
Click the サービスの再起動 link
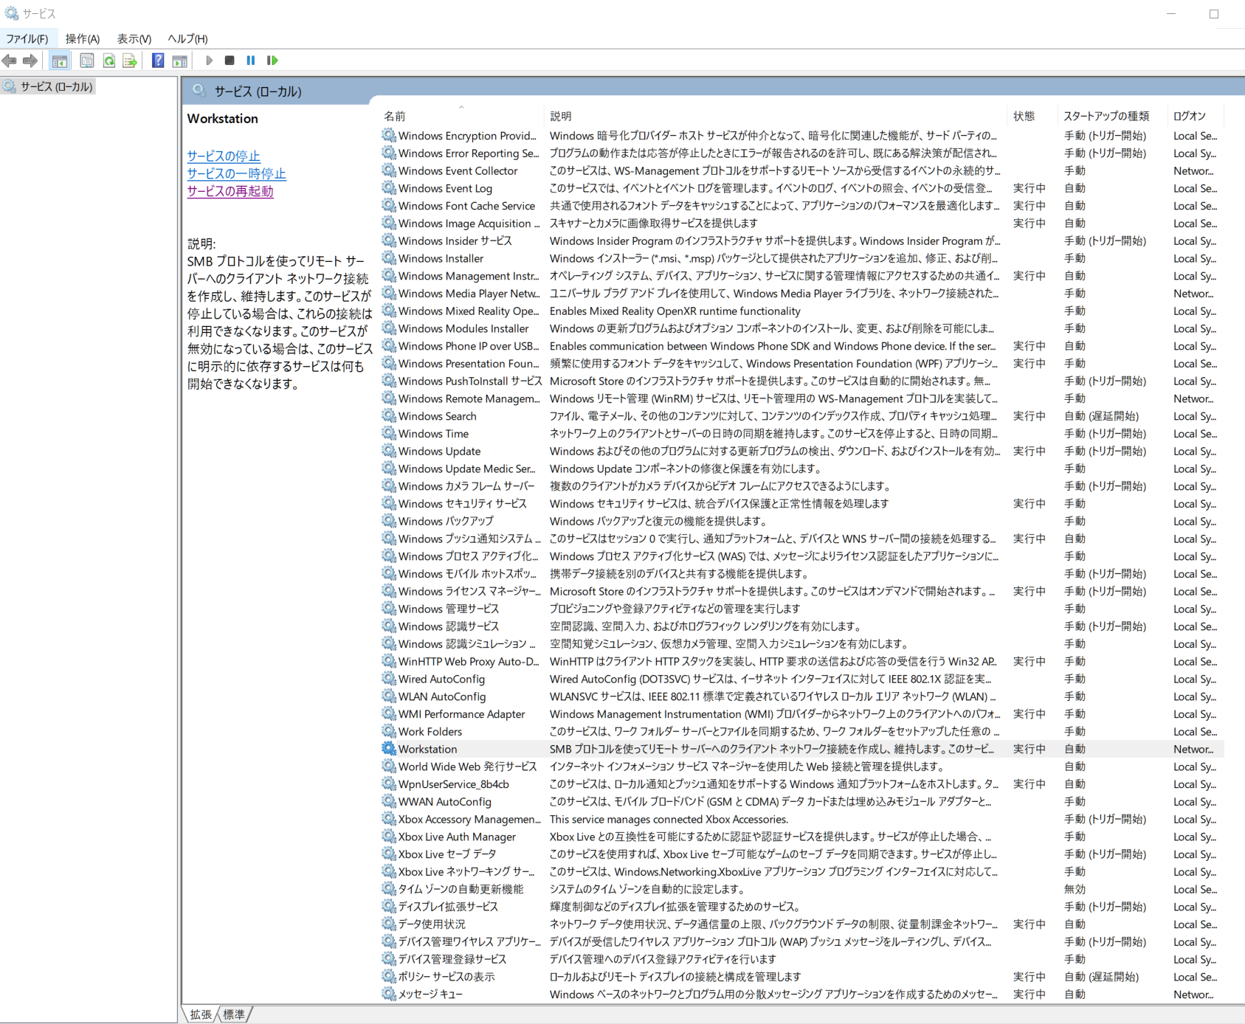[230, 192]
